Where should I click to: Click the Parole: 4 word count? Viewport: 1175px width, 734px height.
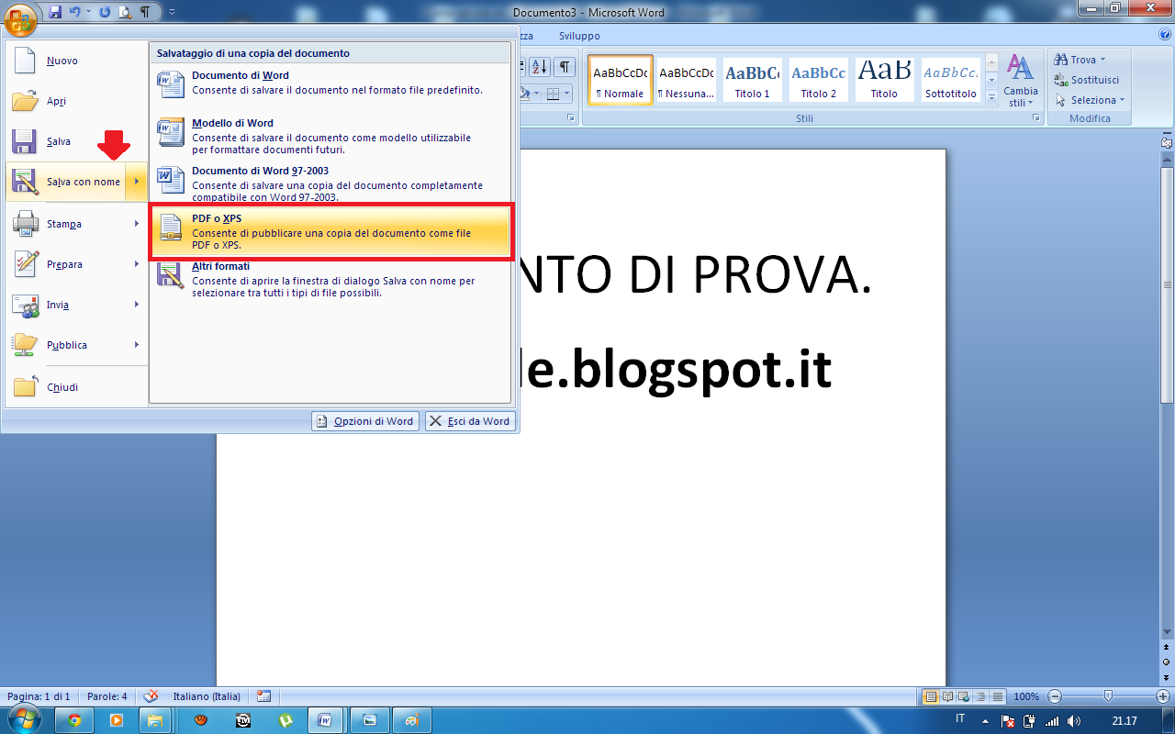pos(107,696)
